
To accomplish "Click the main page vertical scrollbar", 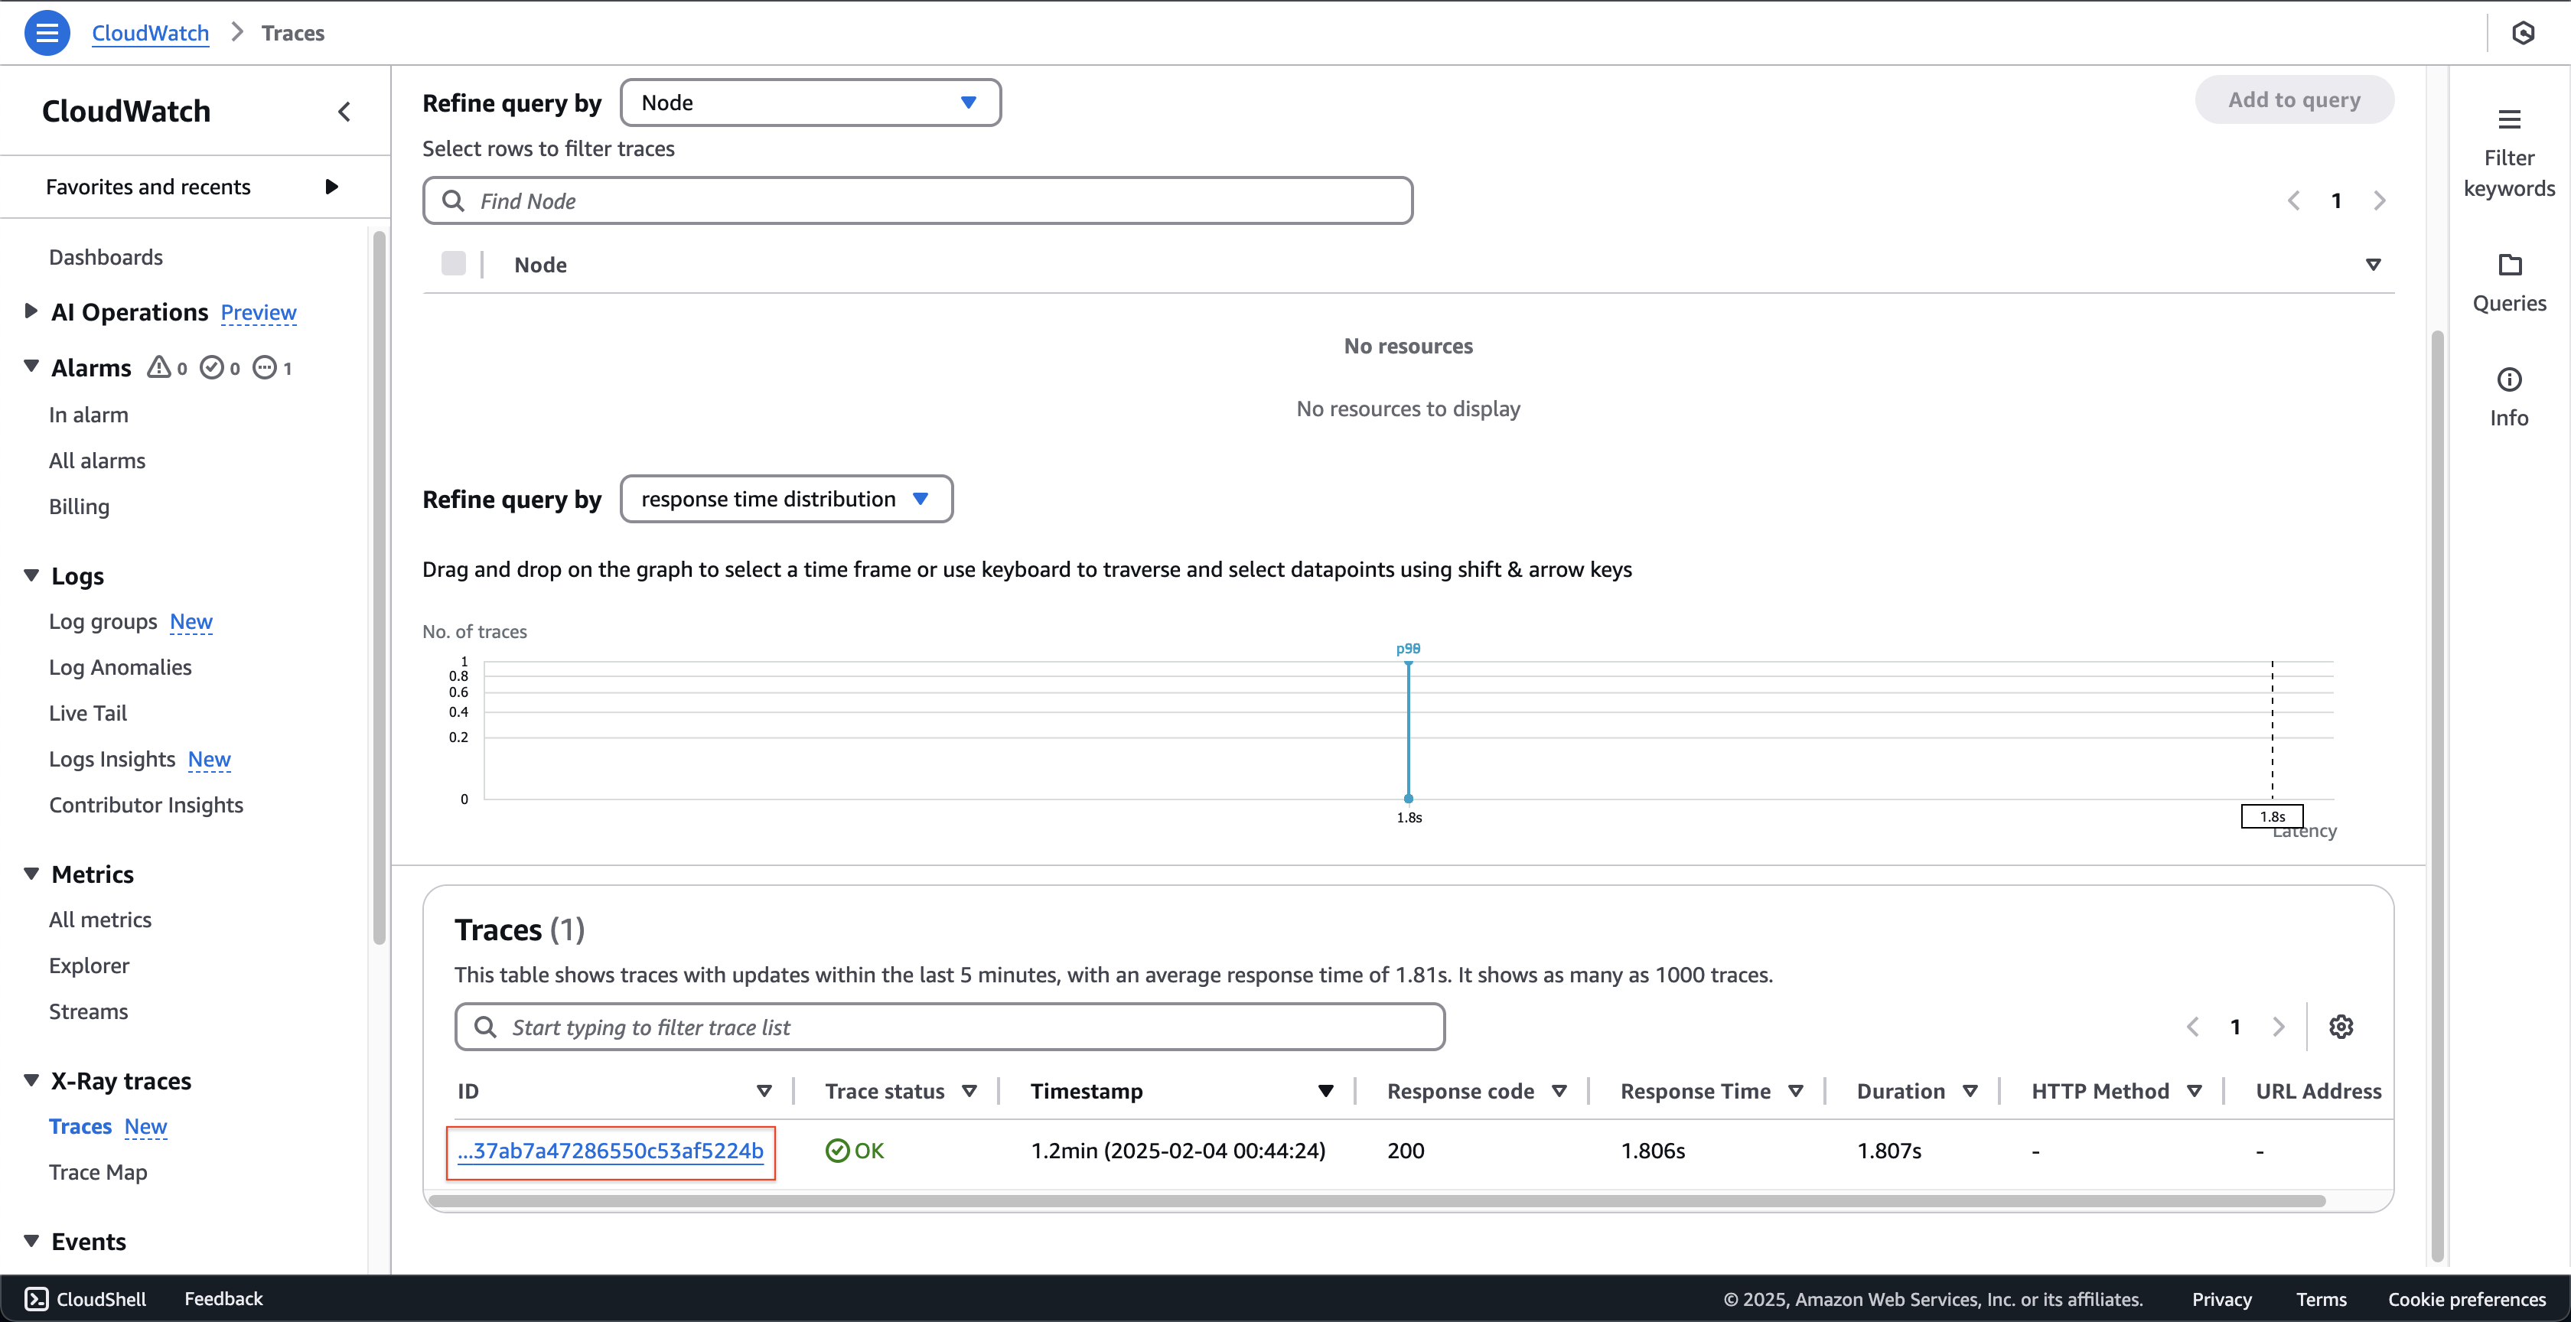I will click(2437, 795).
